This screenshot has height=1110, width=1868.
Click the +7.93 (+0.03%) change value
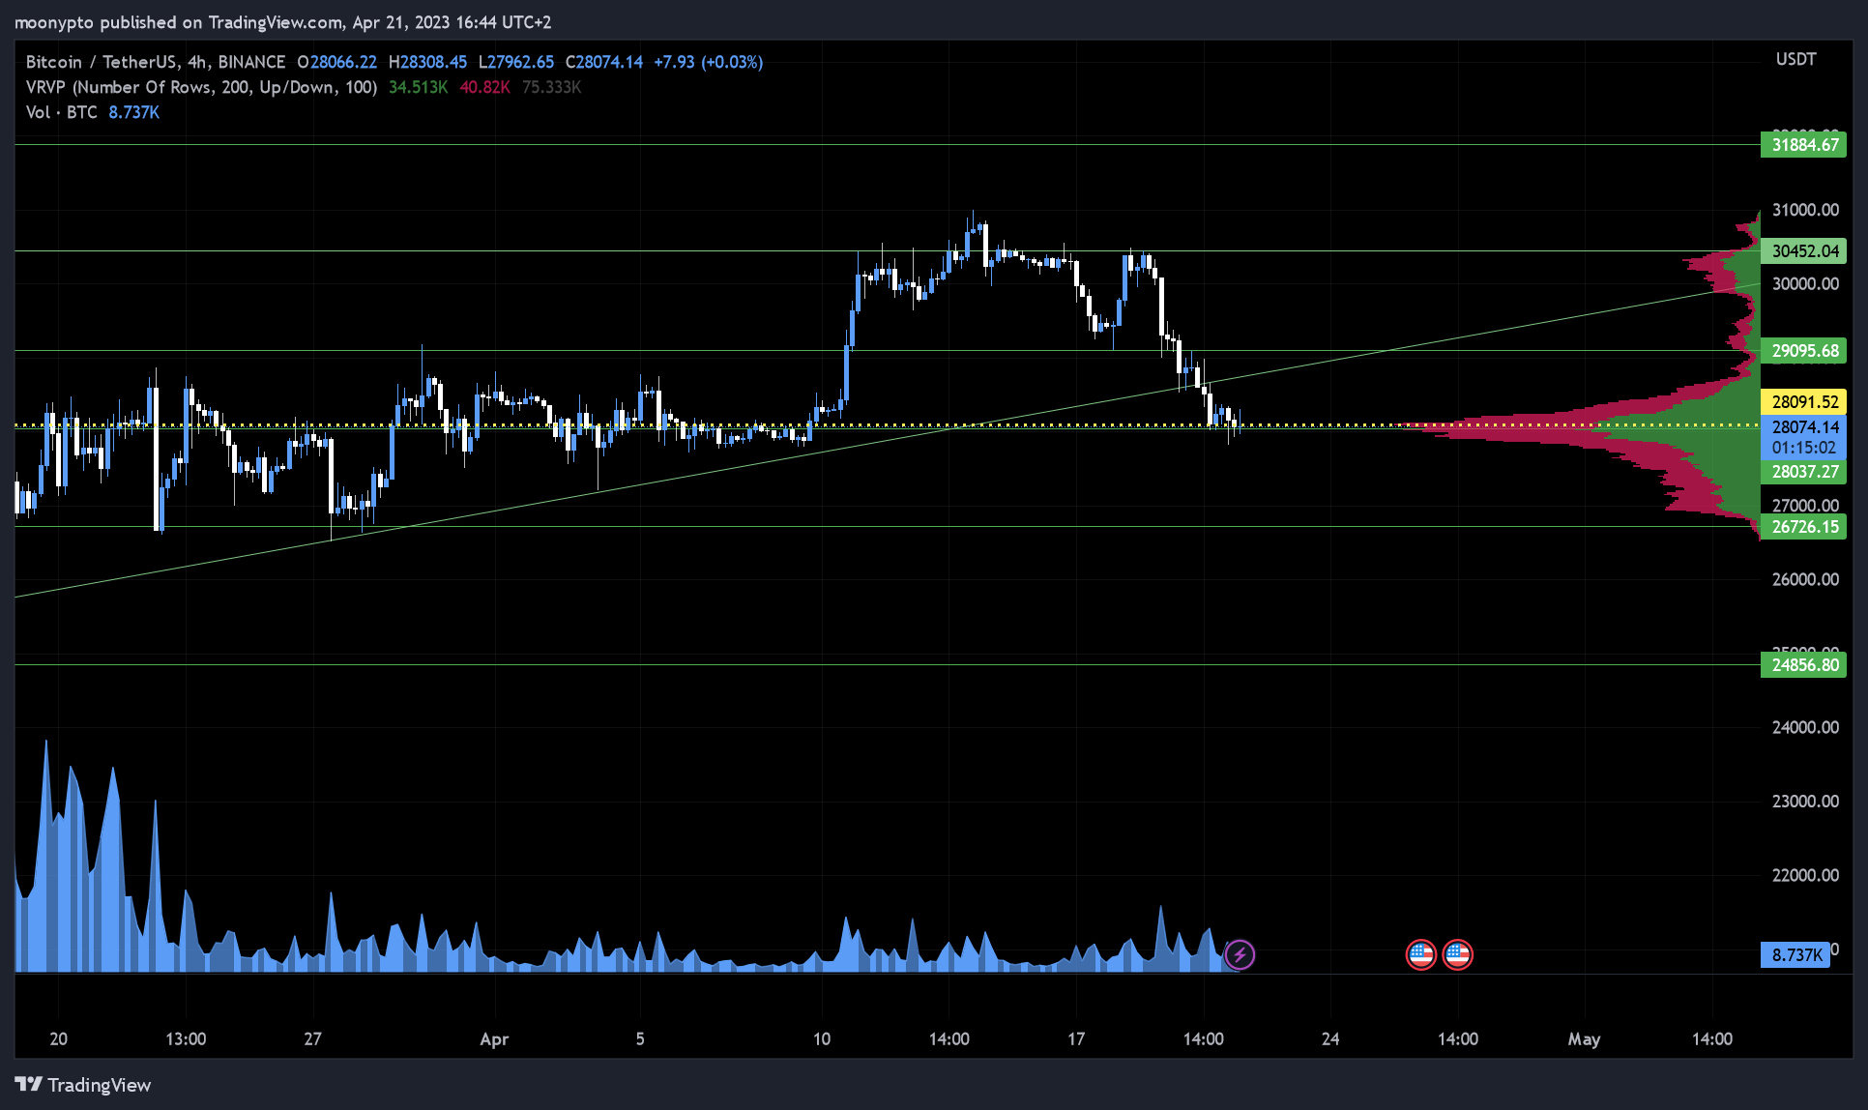709,62
